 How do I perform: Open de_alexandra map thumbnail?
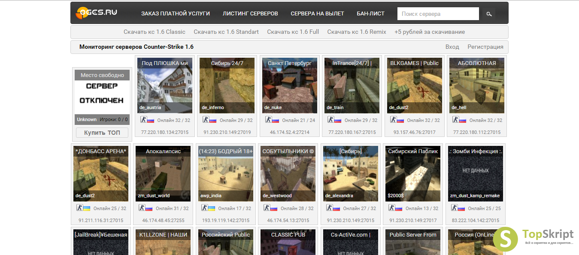pos(351,174)
